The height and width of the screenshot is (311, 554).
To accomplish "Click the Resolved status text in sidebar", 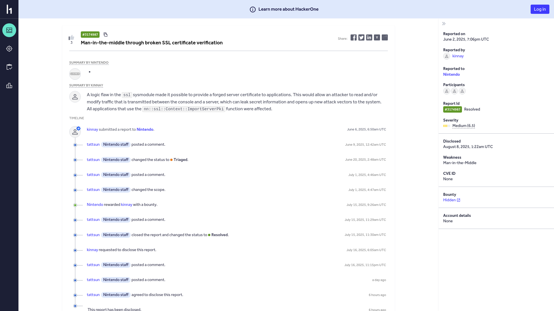I will click(472, 109).
